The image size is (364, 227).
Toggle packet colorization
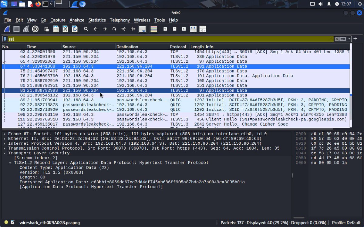[154, 29]
